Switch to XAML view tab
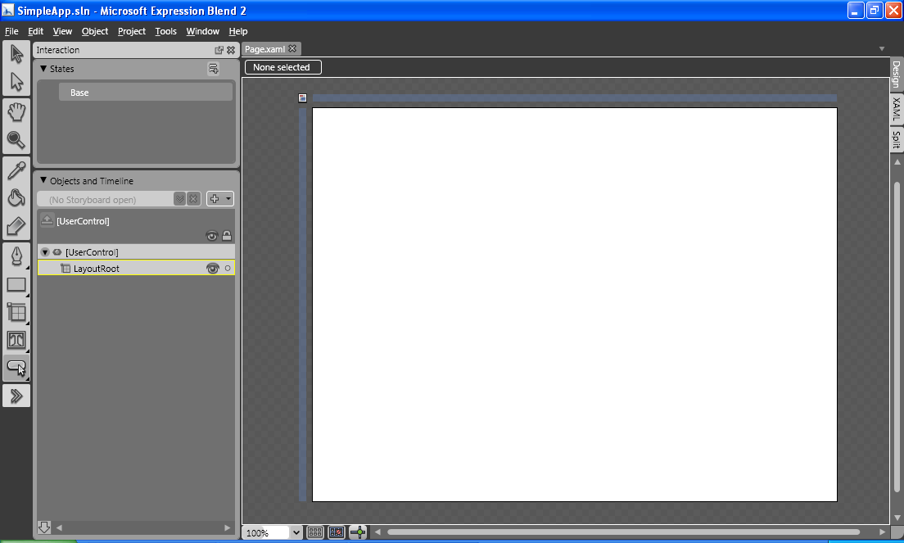 point(896,109)
